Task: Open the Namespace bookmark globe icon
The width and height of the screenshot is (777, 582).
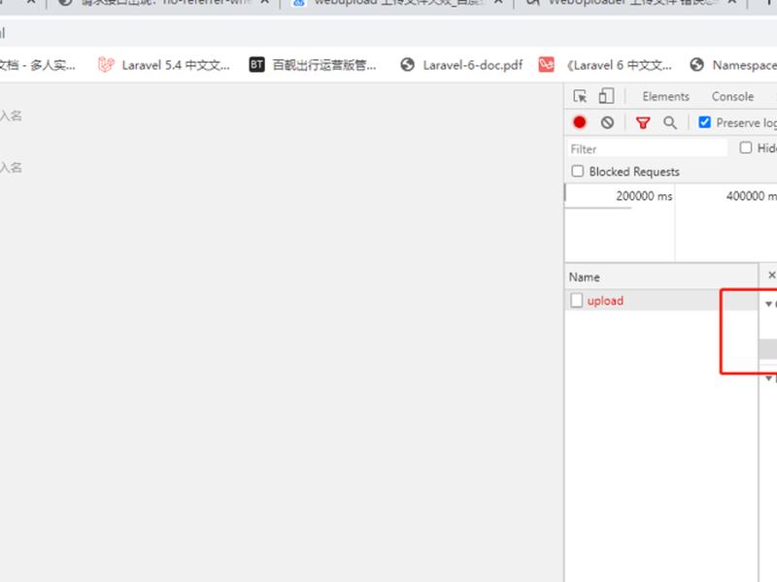Action: pyautogui.click(x=696, y=64)
